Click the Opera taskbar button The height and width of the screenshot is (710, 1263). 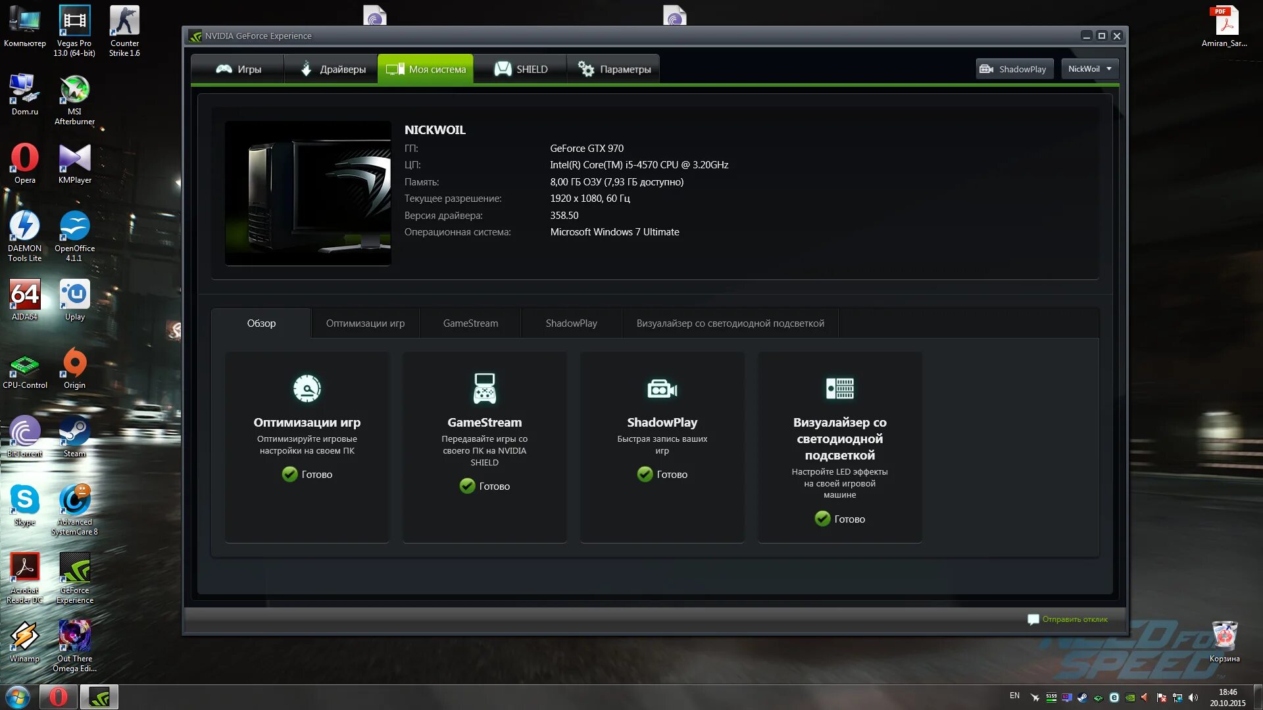pyautogui.click(x=58, y=697)
